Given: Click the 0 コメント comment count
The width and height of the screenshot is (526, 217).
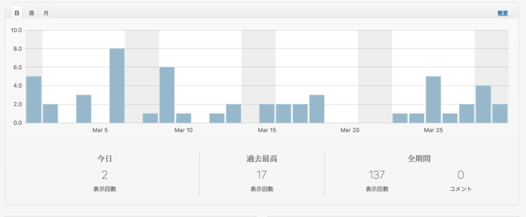Looking at the screenshot, I should point(460,175).
